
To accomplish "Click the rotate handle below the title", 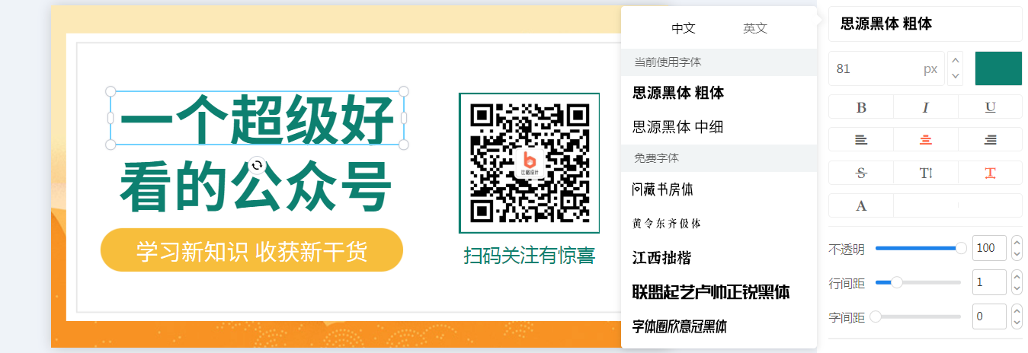I will point(258,165).
